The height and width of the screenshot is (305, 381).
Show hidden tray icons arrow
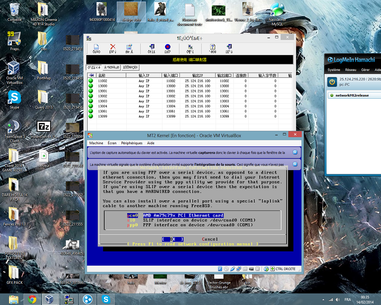pyautogui.click(x=323, y=299)
